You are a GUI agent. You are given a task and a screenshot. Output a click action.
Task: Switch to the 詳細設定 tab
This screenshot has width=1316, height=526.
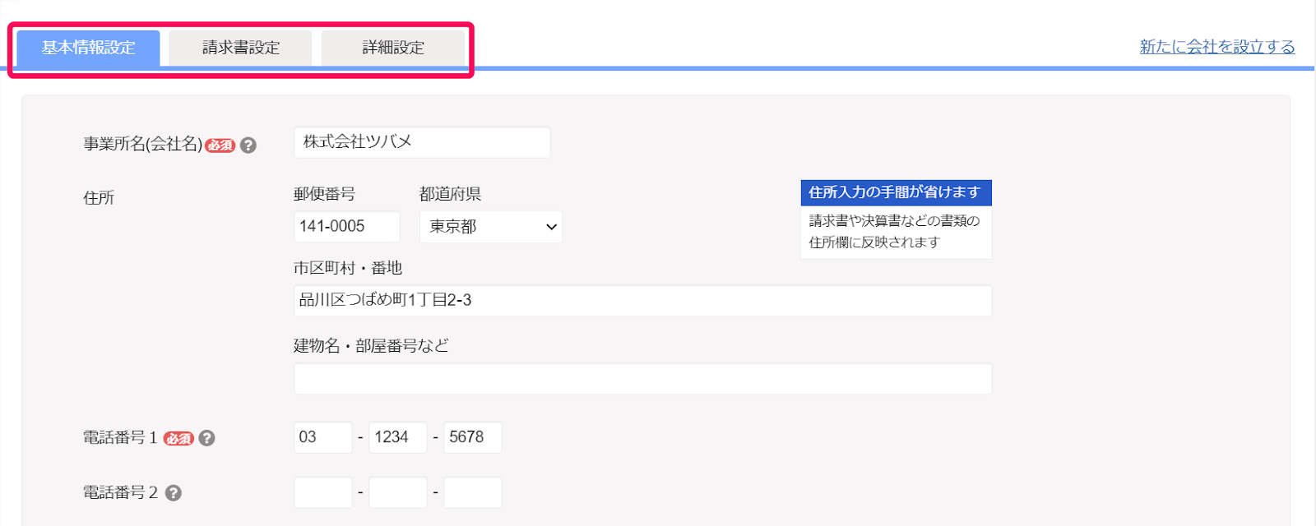click(x=393, y=48)
